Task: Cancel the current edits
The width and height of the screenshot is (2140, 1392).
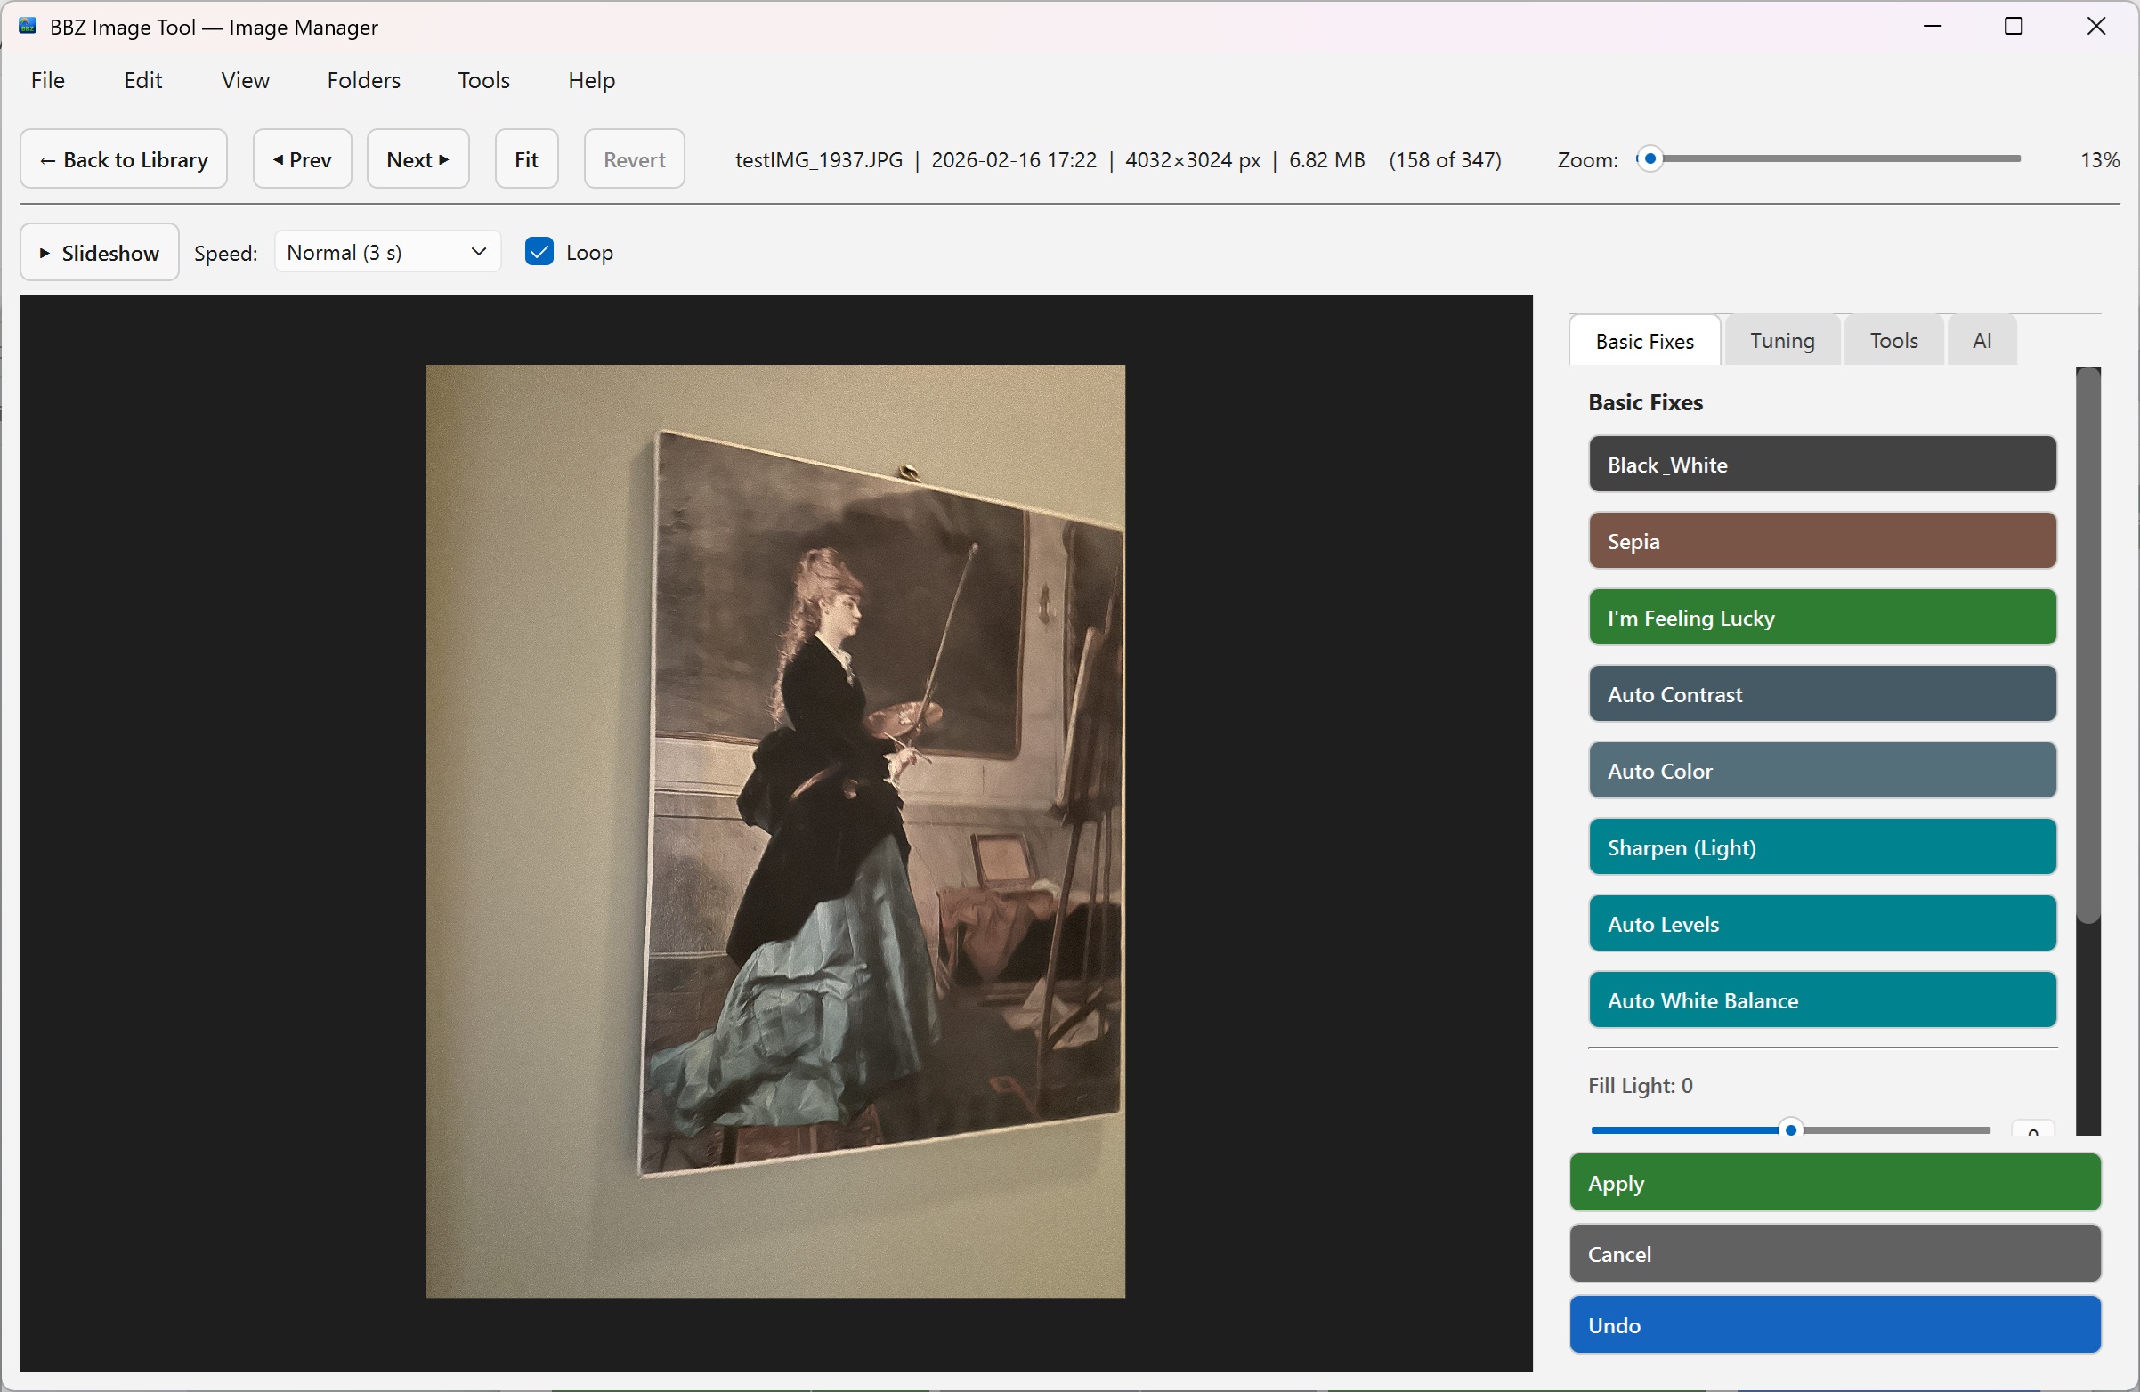Action: tap(1835, 1253)
